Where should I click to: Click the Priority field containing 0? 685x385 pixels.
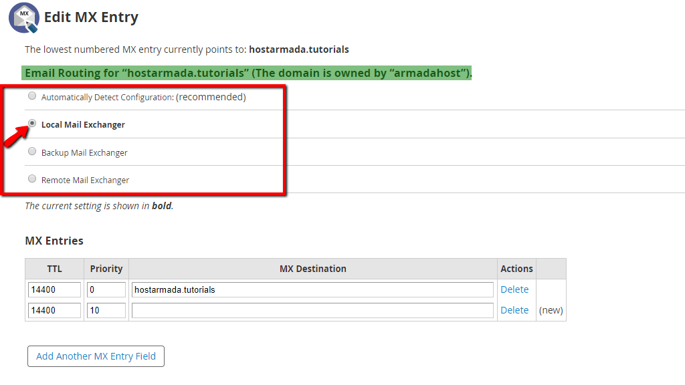coord(106,289)
